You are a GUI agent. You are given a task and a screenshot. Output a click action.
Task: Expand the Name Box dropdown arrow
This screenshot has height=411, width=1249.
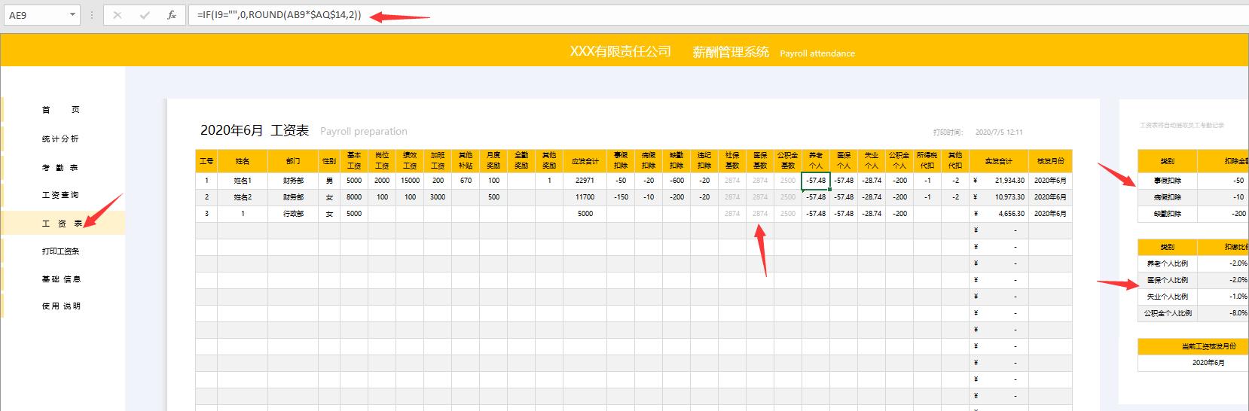tap(72, 15)
